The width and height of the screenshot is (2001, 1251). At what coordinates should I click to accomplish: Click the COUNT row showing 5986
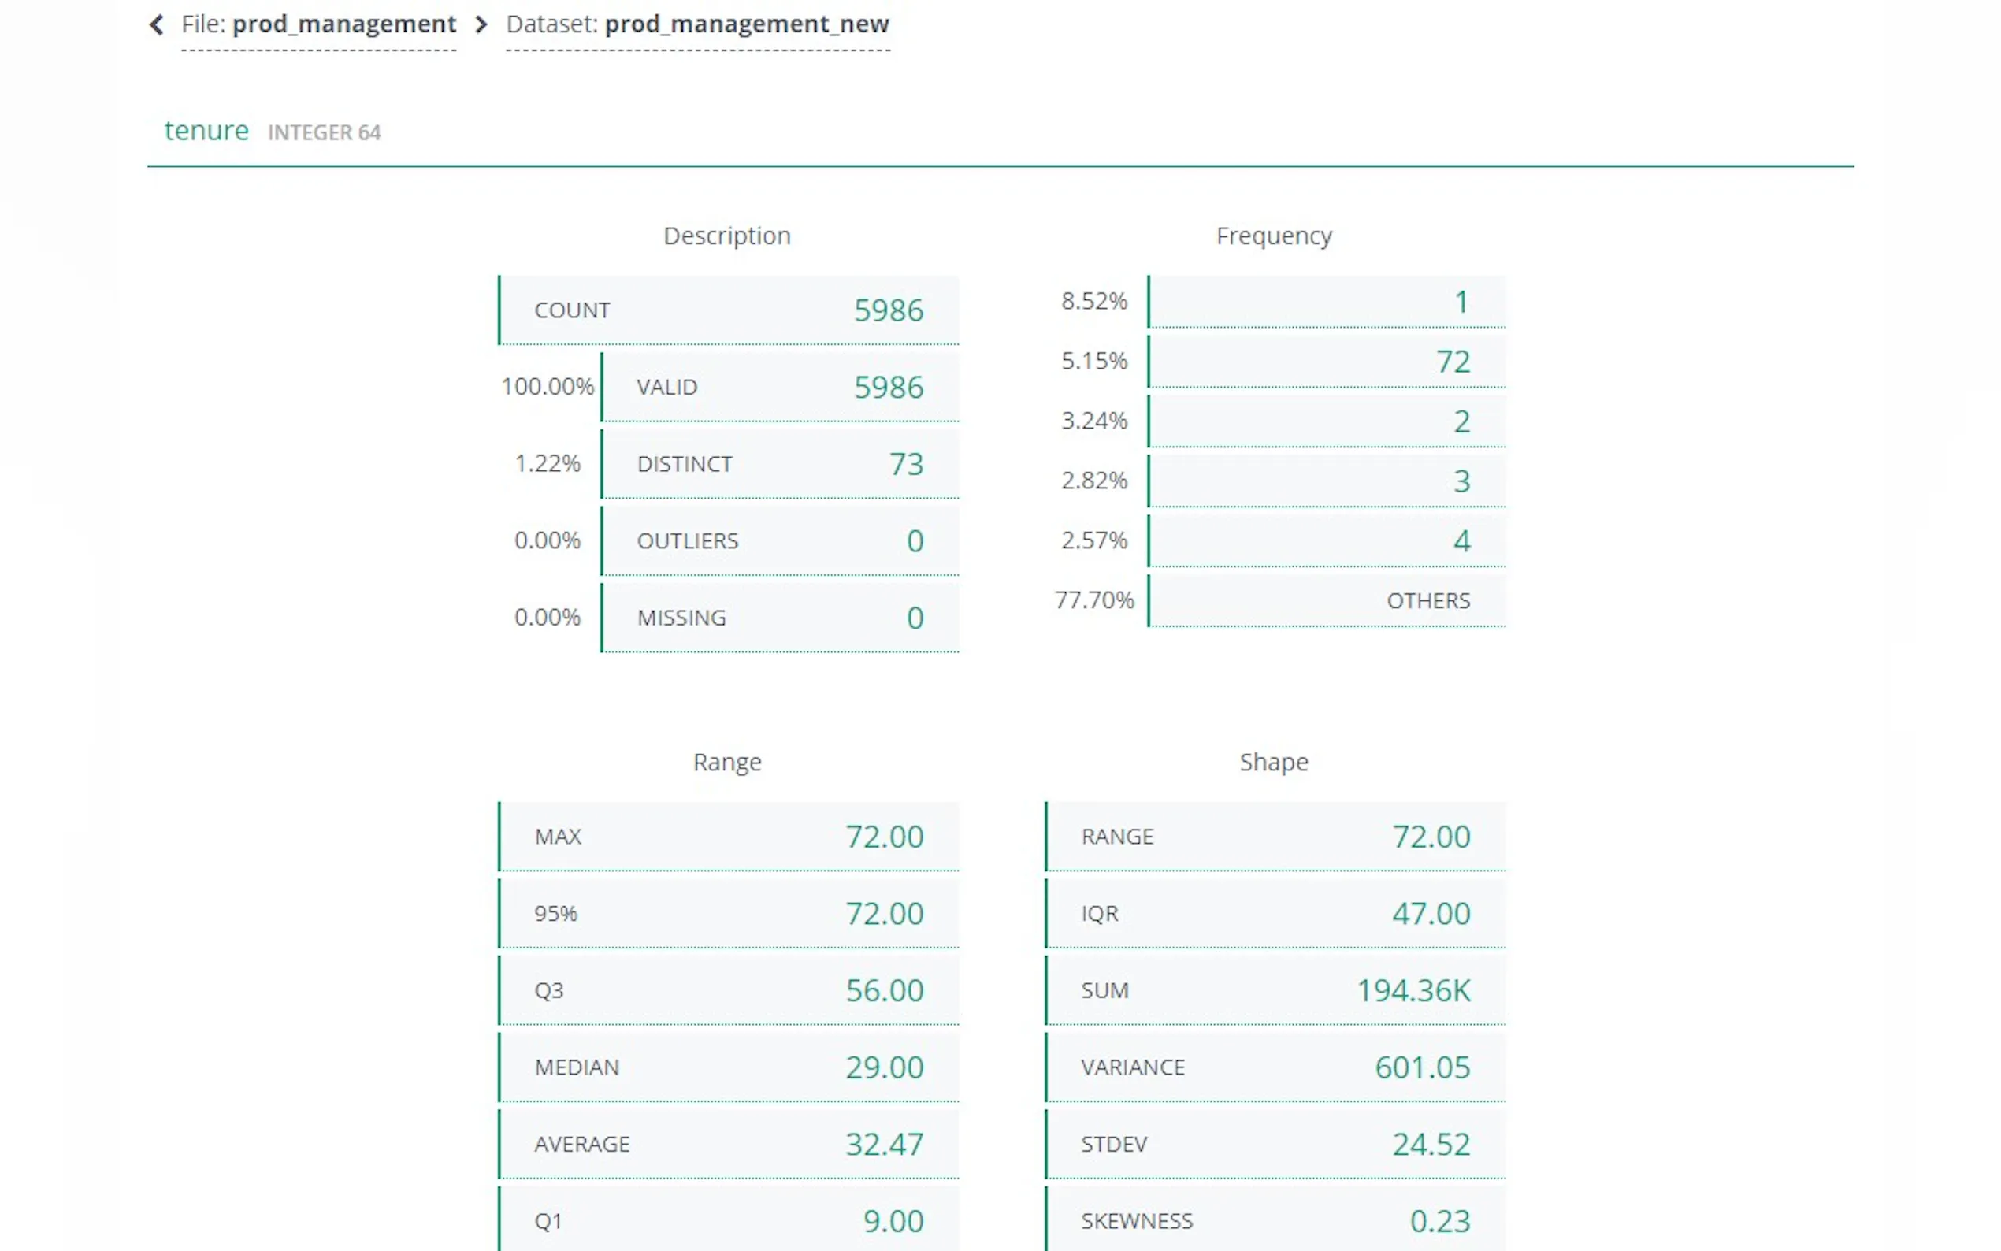[728, 310]
